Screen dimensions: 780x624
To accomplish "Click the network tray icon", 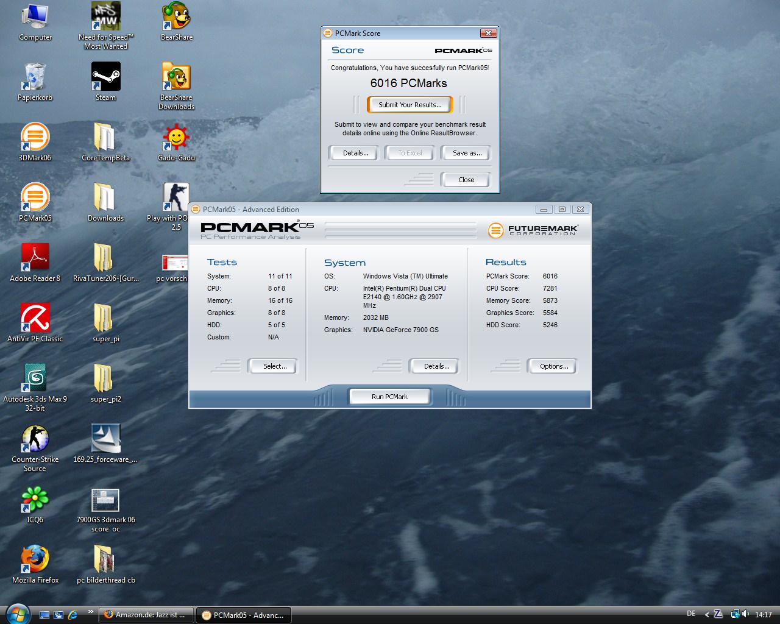I will (735, 614).
